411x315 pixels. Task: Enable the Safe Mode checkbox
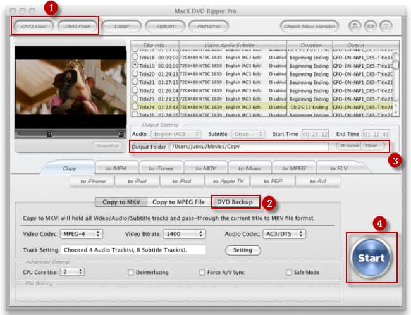point(288,272)
